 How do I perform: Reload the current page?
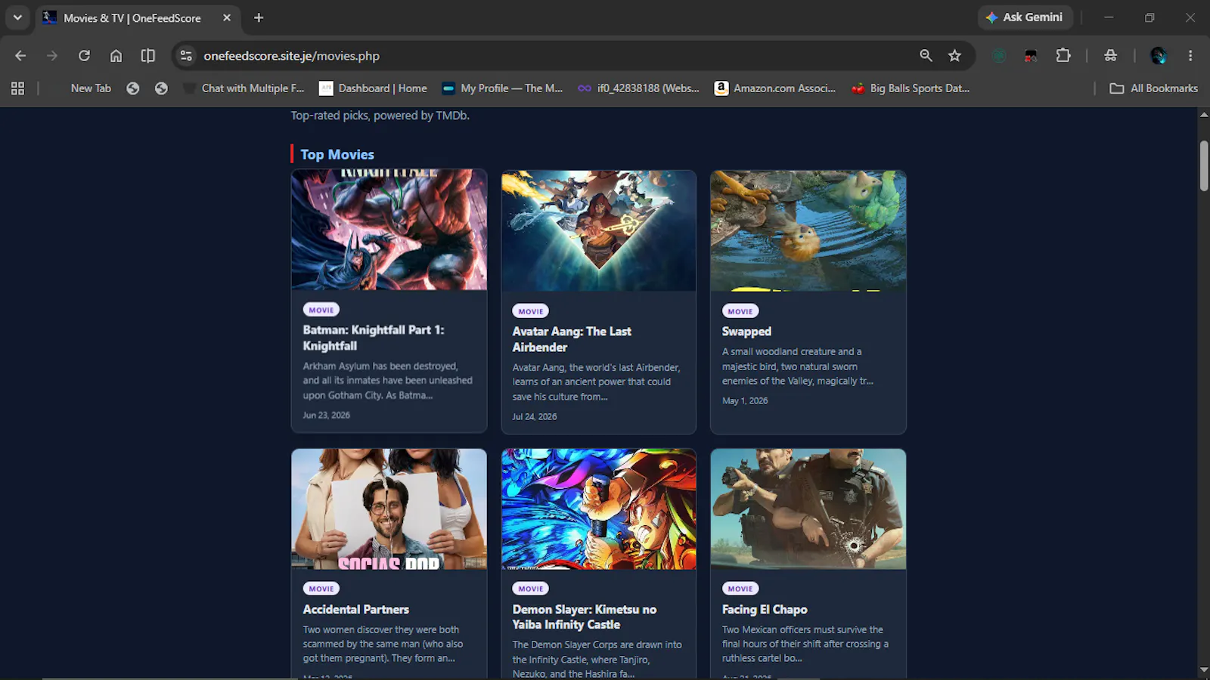pos(84,55)
